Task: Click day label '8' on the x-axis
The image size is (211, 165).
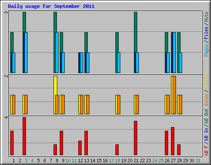Action: tap(57, 160)
